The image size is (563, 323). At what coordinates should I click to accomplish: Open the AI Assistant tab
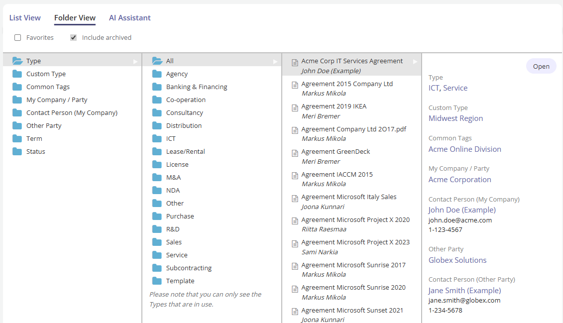[x=129, y=17]
